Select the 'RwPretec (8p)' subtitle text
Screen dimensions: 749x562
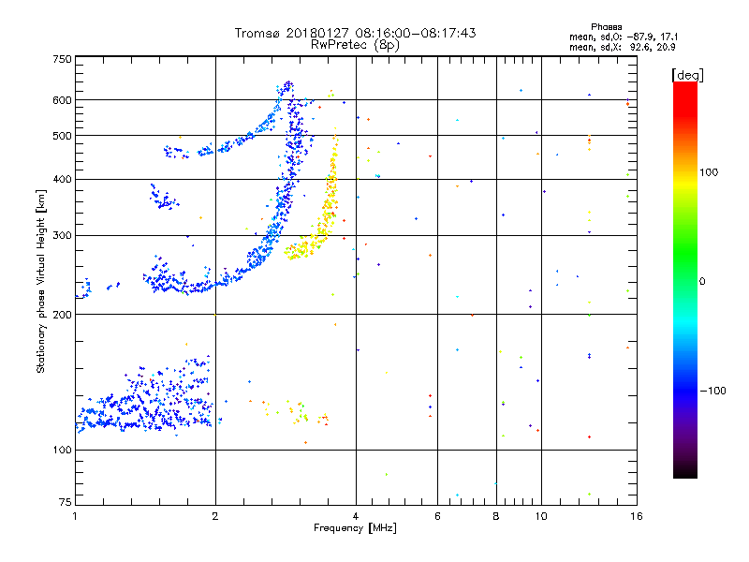[355, 45]
